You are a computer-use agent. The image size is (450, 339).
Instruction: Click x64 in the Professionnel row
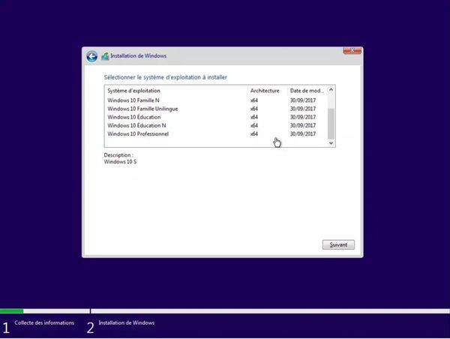[x=254, y=133]
